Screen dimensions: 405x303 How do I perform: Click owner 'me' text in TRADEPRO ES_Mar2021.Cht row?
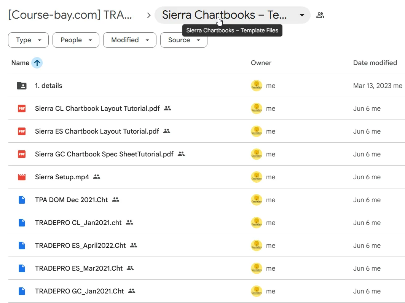coord(271,268)
